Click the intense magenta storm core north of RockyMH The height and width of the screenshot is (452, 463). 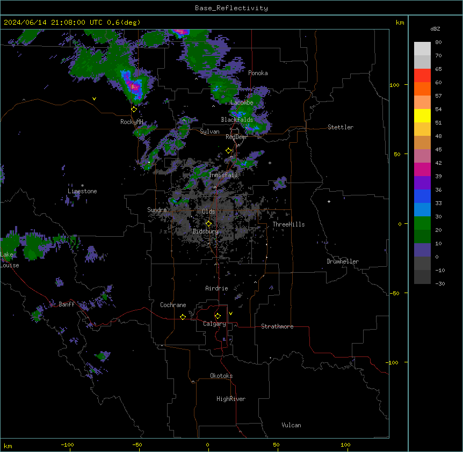[x=134, y=87]
